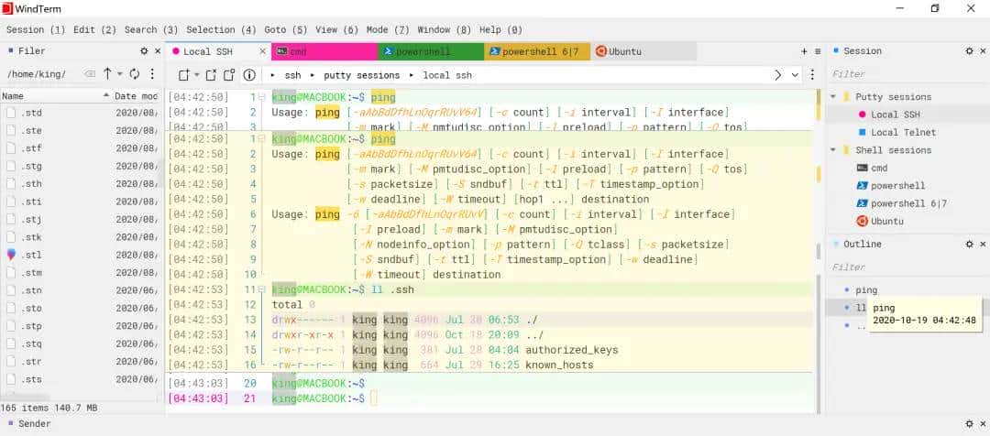This screenshot has width=990, height=436.
Task: Close the Local SSH tab
Action: (263, 51)
